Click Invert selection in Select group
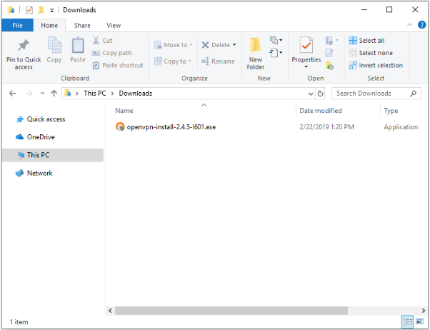Screen dimensions: 430x330 376,65
